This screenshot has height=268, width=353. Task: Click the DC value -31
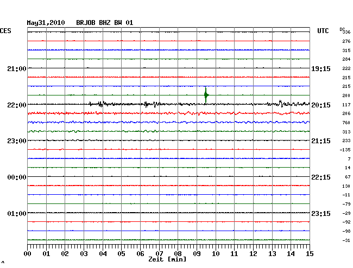point(346,240)
